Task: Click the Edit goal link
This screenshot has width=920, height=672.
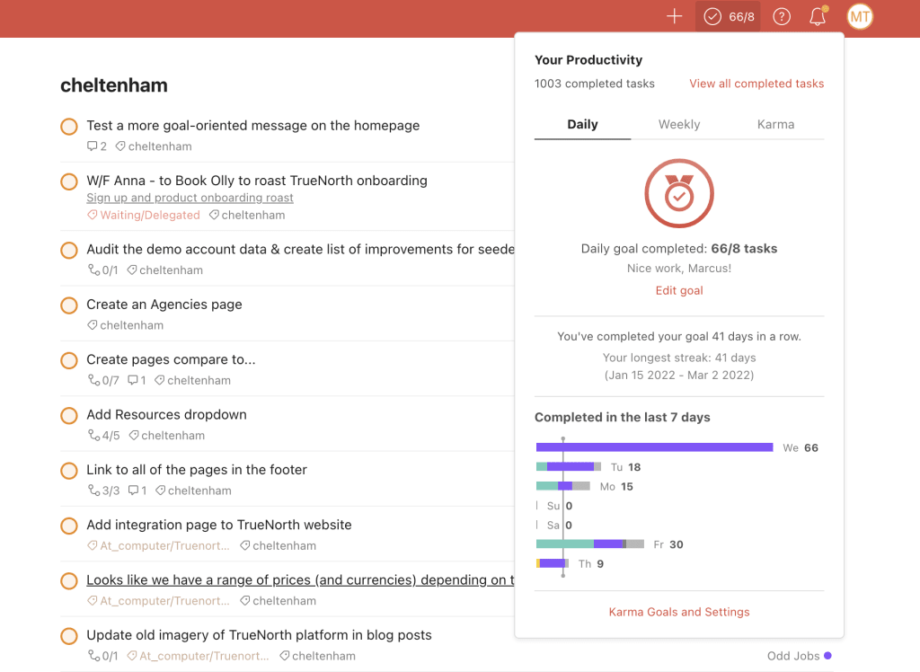Action: [x=679, y=290]
